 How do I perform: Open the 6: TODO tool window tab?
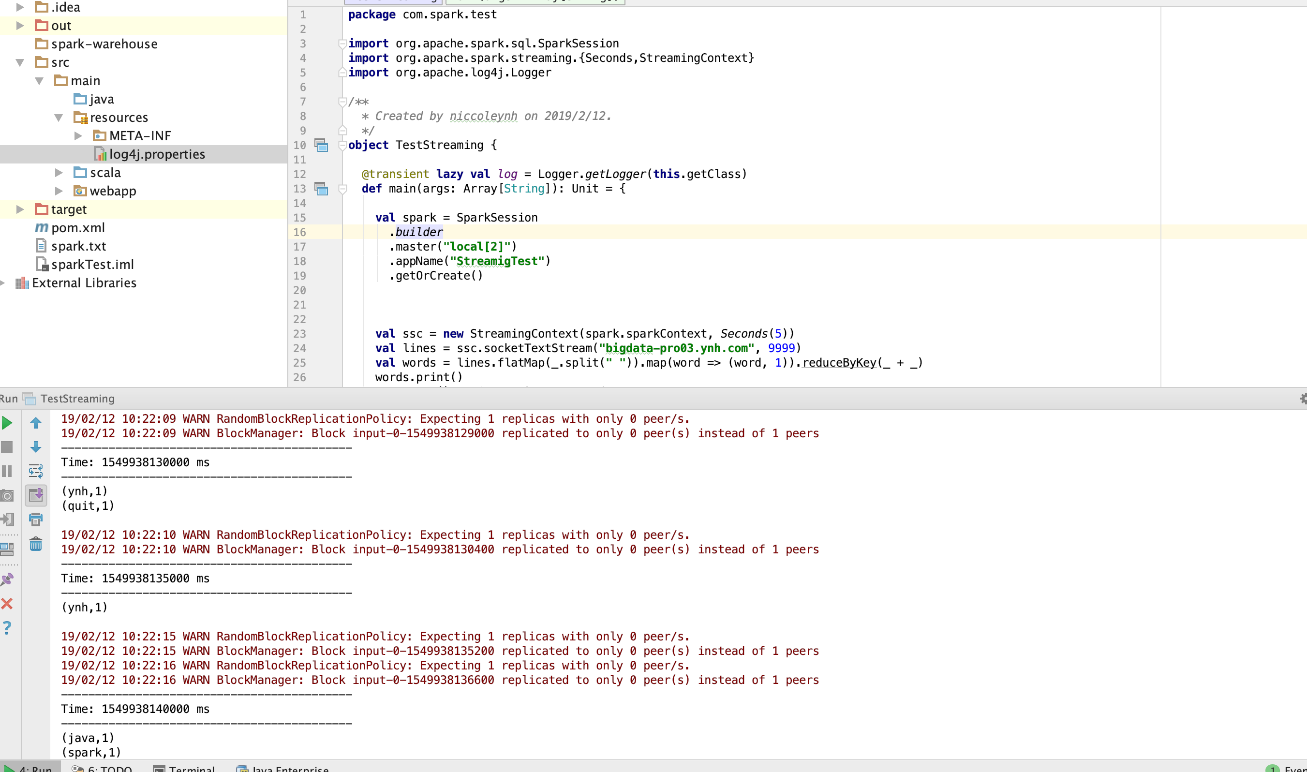coord(102,768)
